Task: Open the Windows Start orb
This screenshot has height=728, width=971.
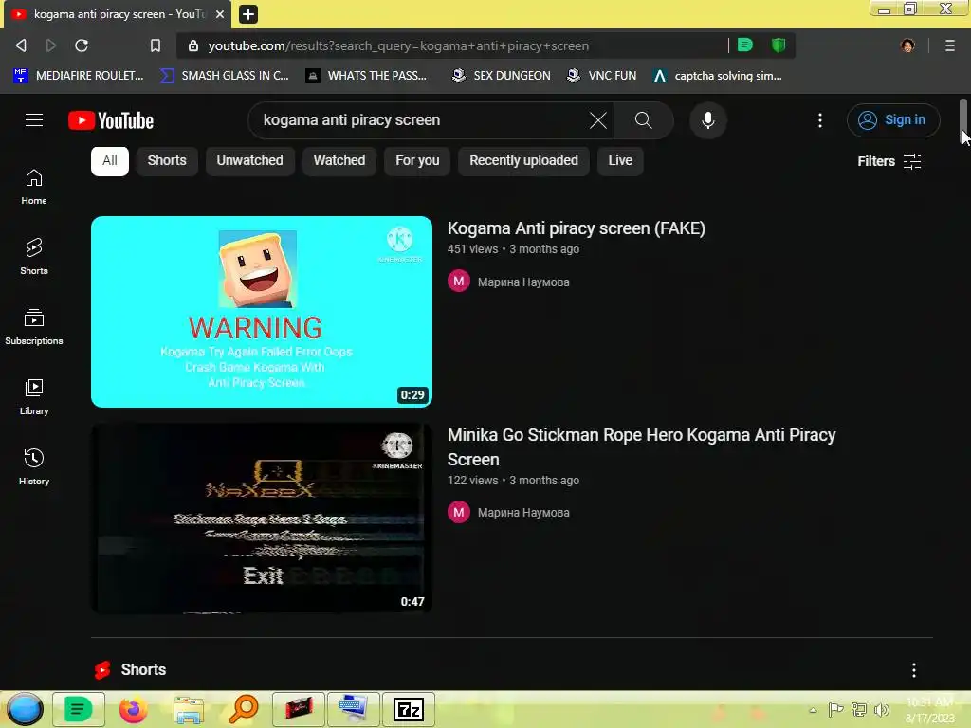Action: [25, 709]
